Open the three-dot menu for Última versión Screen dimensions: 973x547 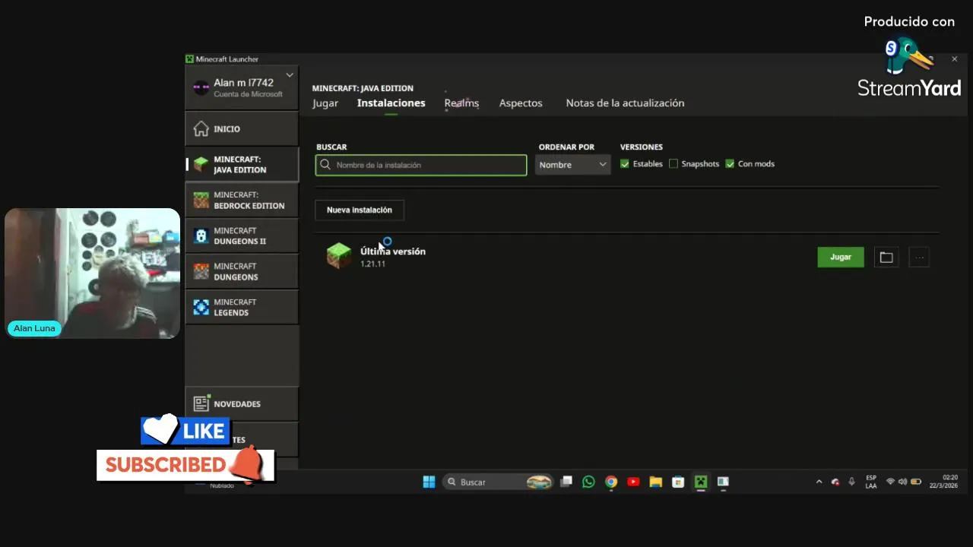click(x=919, y=258)
